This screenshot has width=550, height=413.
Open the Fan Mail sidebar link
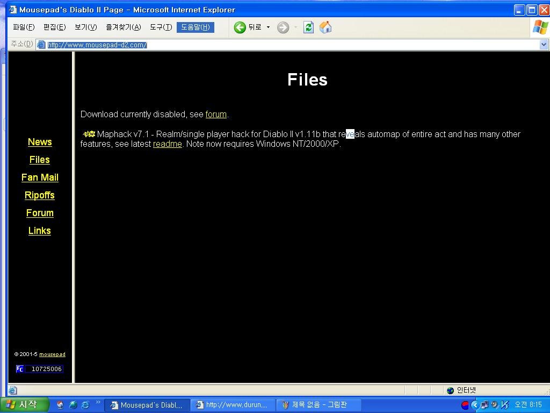tap(40, 177)
